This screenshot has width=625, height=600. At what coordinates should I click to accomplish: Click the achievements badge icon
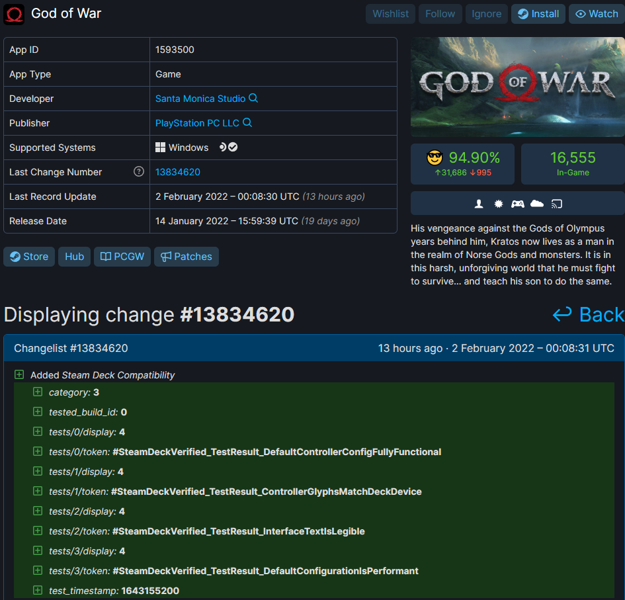pyautogui.click(x=499, y=204)
